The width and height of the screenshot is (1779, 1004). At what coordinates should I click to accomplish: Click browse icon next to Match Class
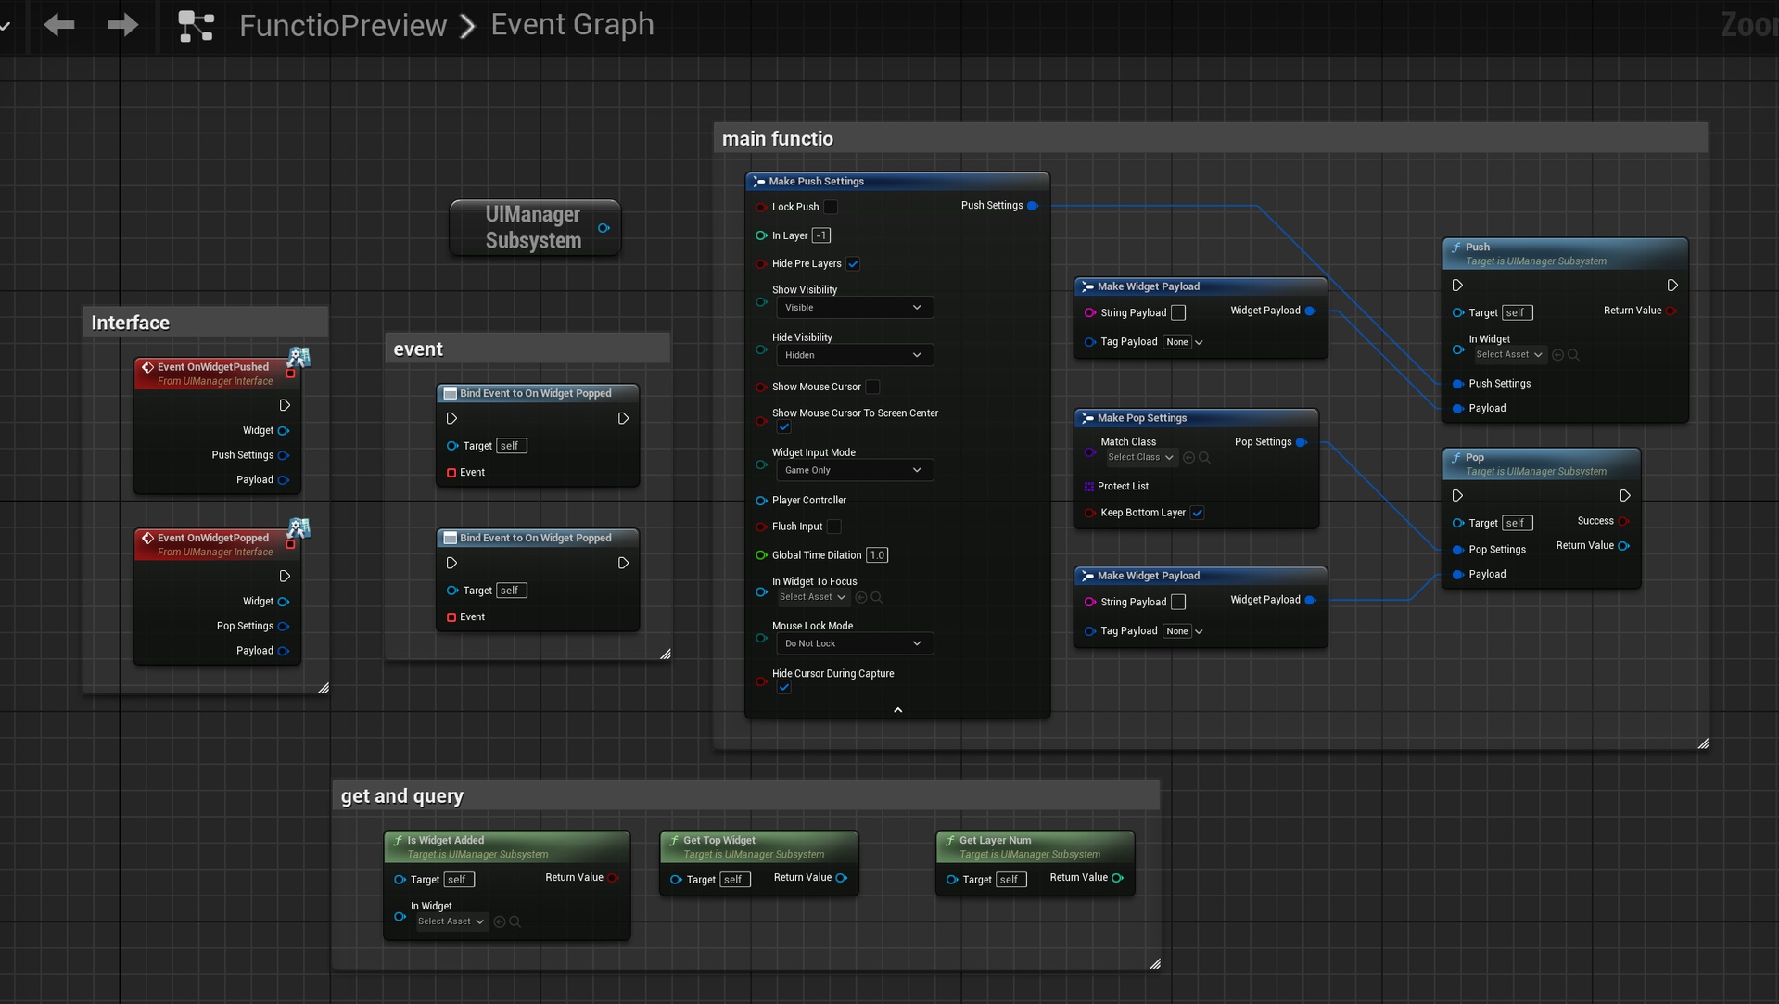click(x=1204, y=458)
